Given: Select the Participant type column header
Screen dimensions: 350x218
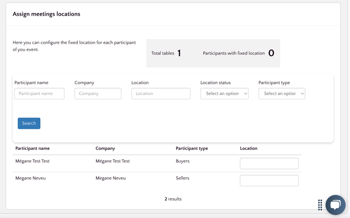Looking at the screenshot, I should pyautogui.click(x=192, y=149).
